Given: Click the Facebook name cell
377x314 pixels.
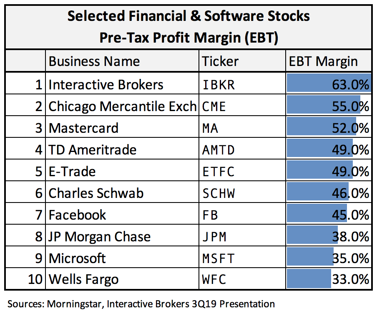Looking at the screenshot, I should pyautogui.click(x=122, y=214).
